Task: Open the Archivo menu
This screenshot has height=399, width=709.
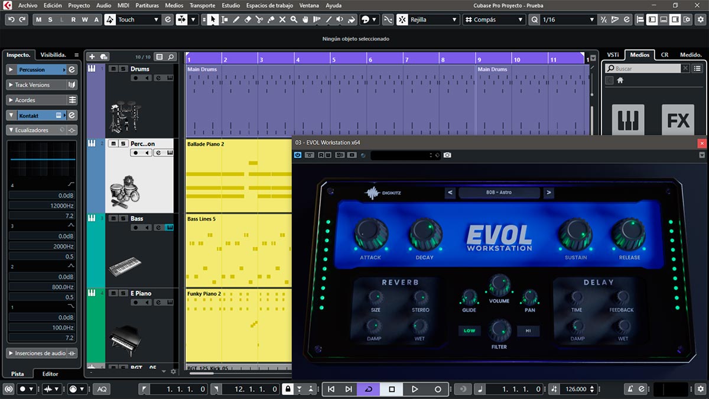Action: click(28, 5)
